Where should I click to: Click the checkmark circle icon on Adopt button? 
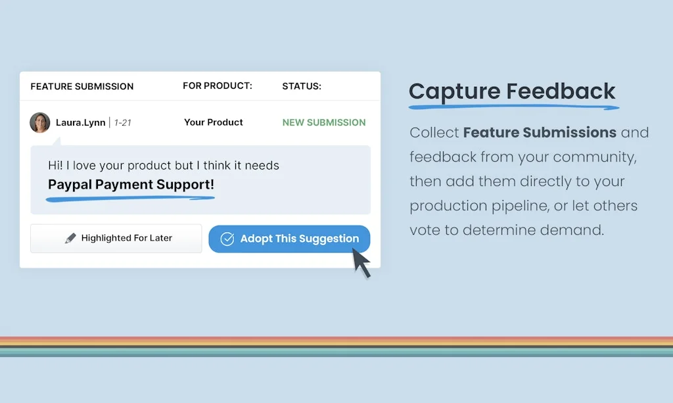(227, 239)
